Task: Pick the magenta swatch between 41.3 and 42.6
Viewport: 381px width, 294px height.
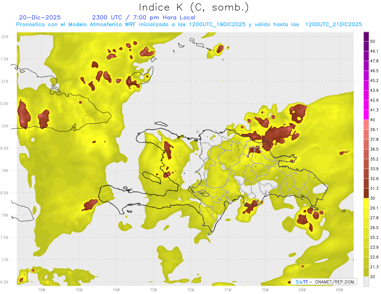Action: (366, 105)
